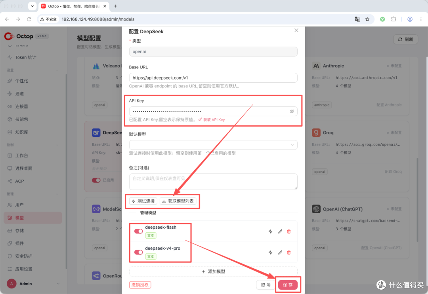The height and width of the screenshot is (294, 428).
Task: Click the 测试连接 button
Action: (143, 201)
